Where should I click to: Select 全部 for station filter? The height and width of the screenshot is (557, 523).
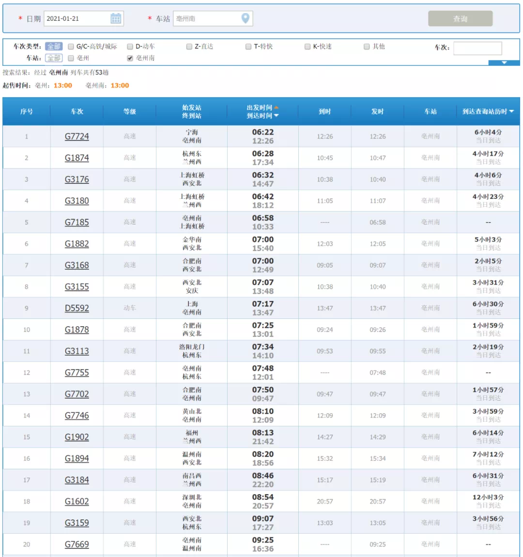(54, 58)
